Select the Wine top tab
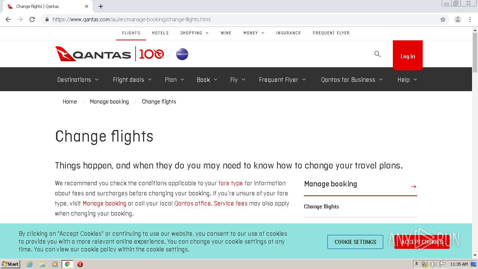The height and width of the screenshot is (269, 478). click(x=226, y=33)
